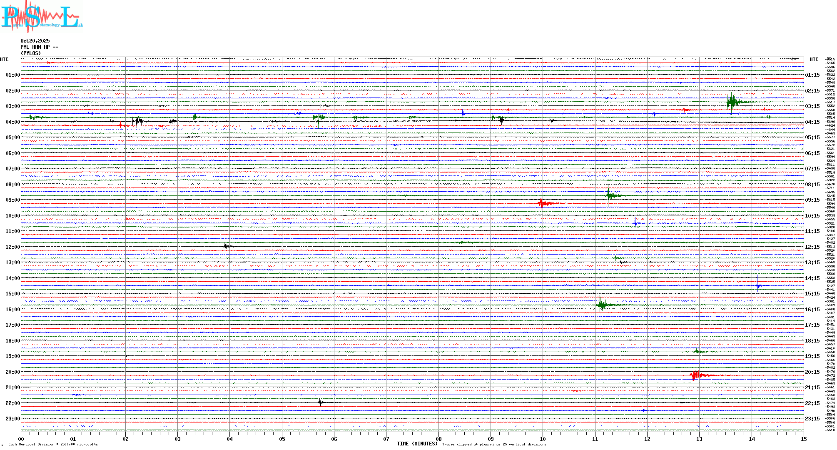Click the green event above 16:00 row
The height and width of the screenshot is (450, 837).
(602, 305)
